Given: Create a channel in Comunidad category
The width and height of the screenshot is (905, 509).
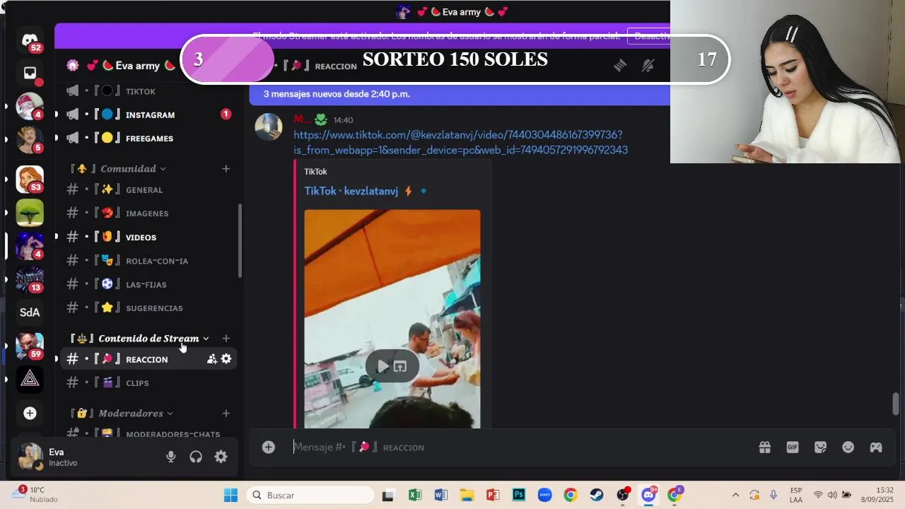Looking at the screenshot, I should click(226, 169).
